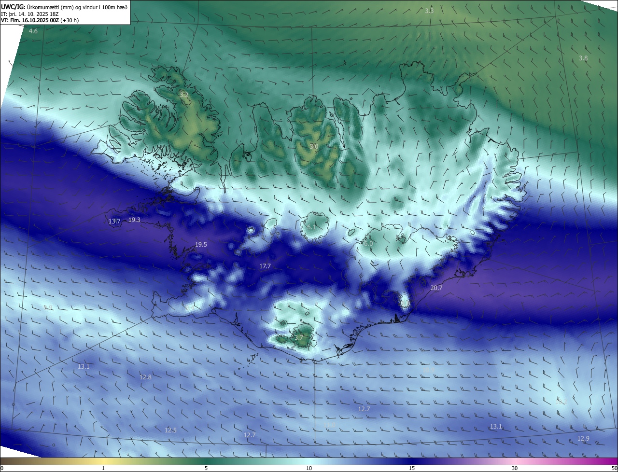
Task: Click the initial time line 'IT: þri. 14. 10. 2025 18Z'
Action: click(x=30, y=14)
